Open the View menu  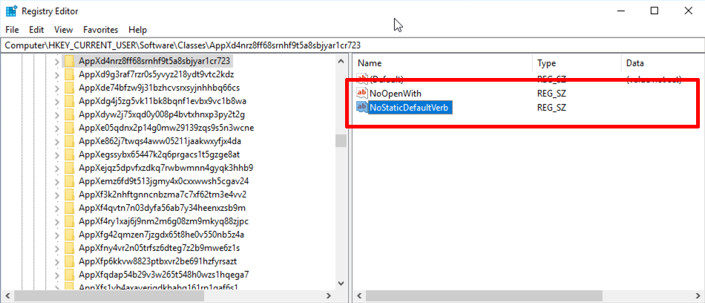(x=63, y=30)
